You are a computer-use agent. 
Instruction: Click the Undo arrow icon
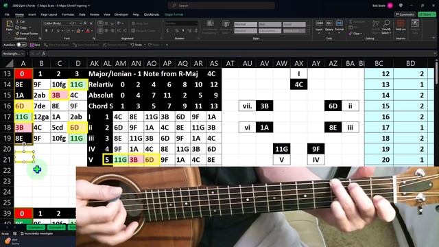[x=132, y=45]
